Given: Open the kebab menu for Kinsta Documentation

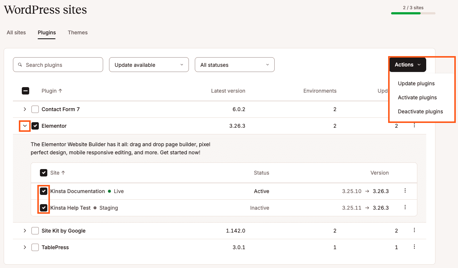Looking at the screenshot, I should (x=405, y=191).
